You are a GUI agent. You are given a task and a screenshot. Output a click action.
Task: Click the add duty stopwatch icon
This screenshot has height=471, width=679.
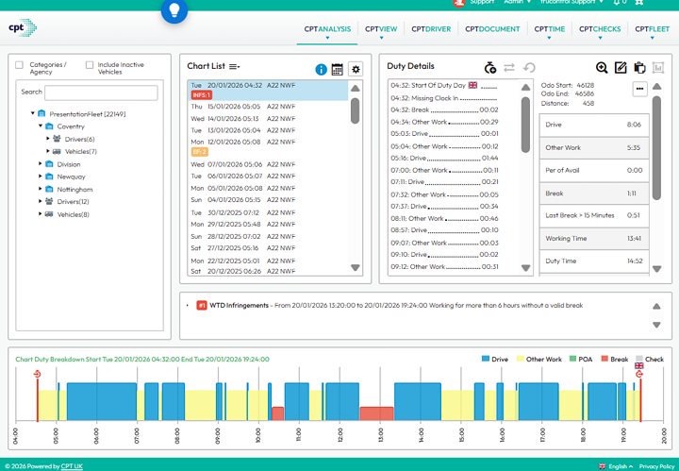click(489, 68)
